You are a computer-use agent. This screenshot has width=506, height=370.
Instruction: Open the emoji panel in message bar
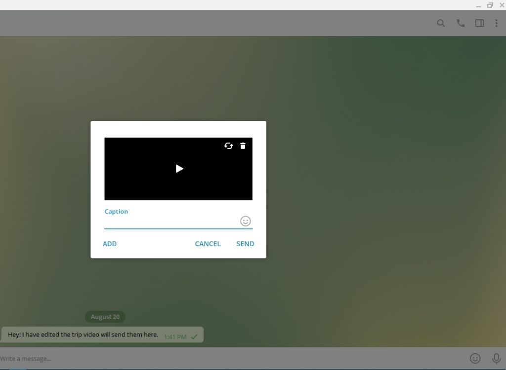(x=475, y=358)
